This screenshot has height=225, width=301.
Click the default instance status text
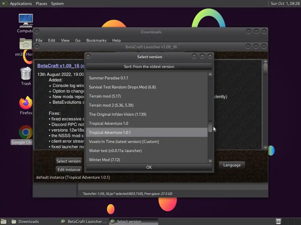(73, 177)
